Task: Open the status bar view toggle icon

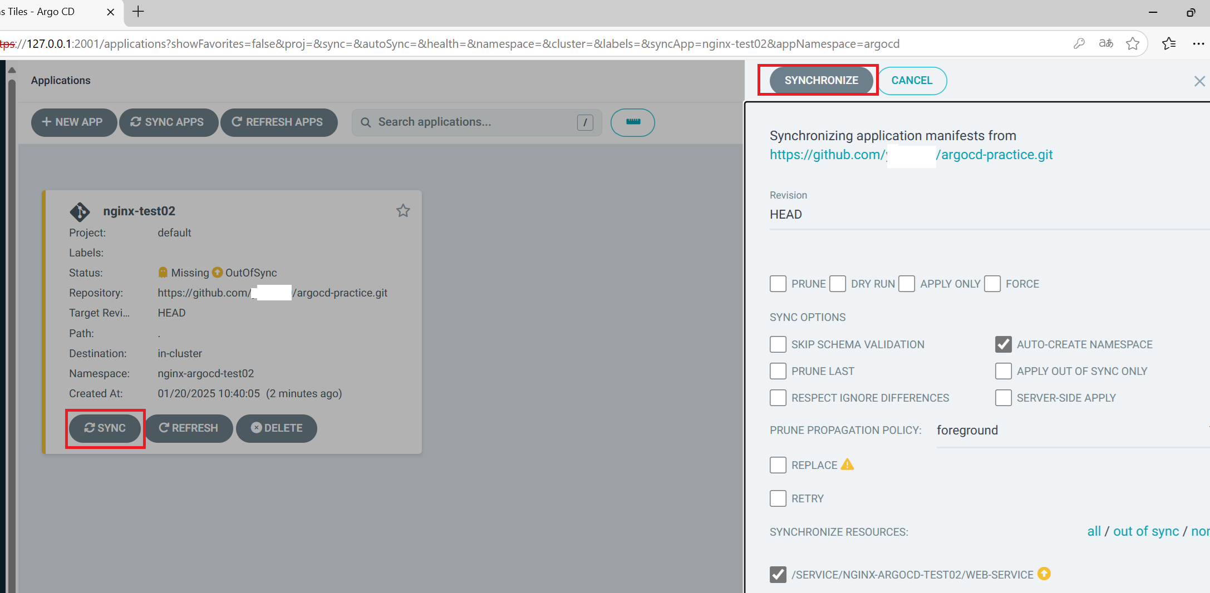Action: coord(633,122)
